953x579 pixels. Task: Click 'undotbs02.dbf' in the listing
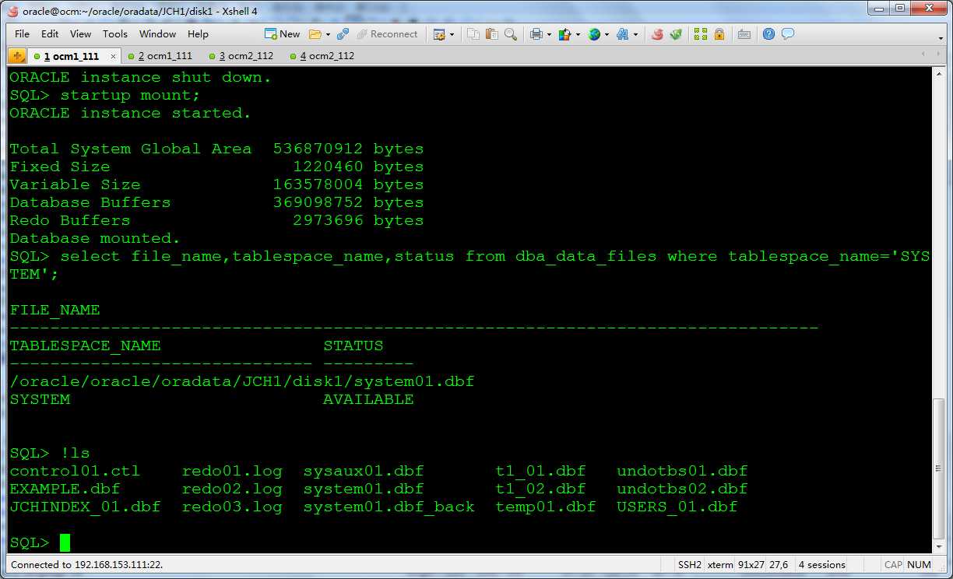(682, 489)
